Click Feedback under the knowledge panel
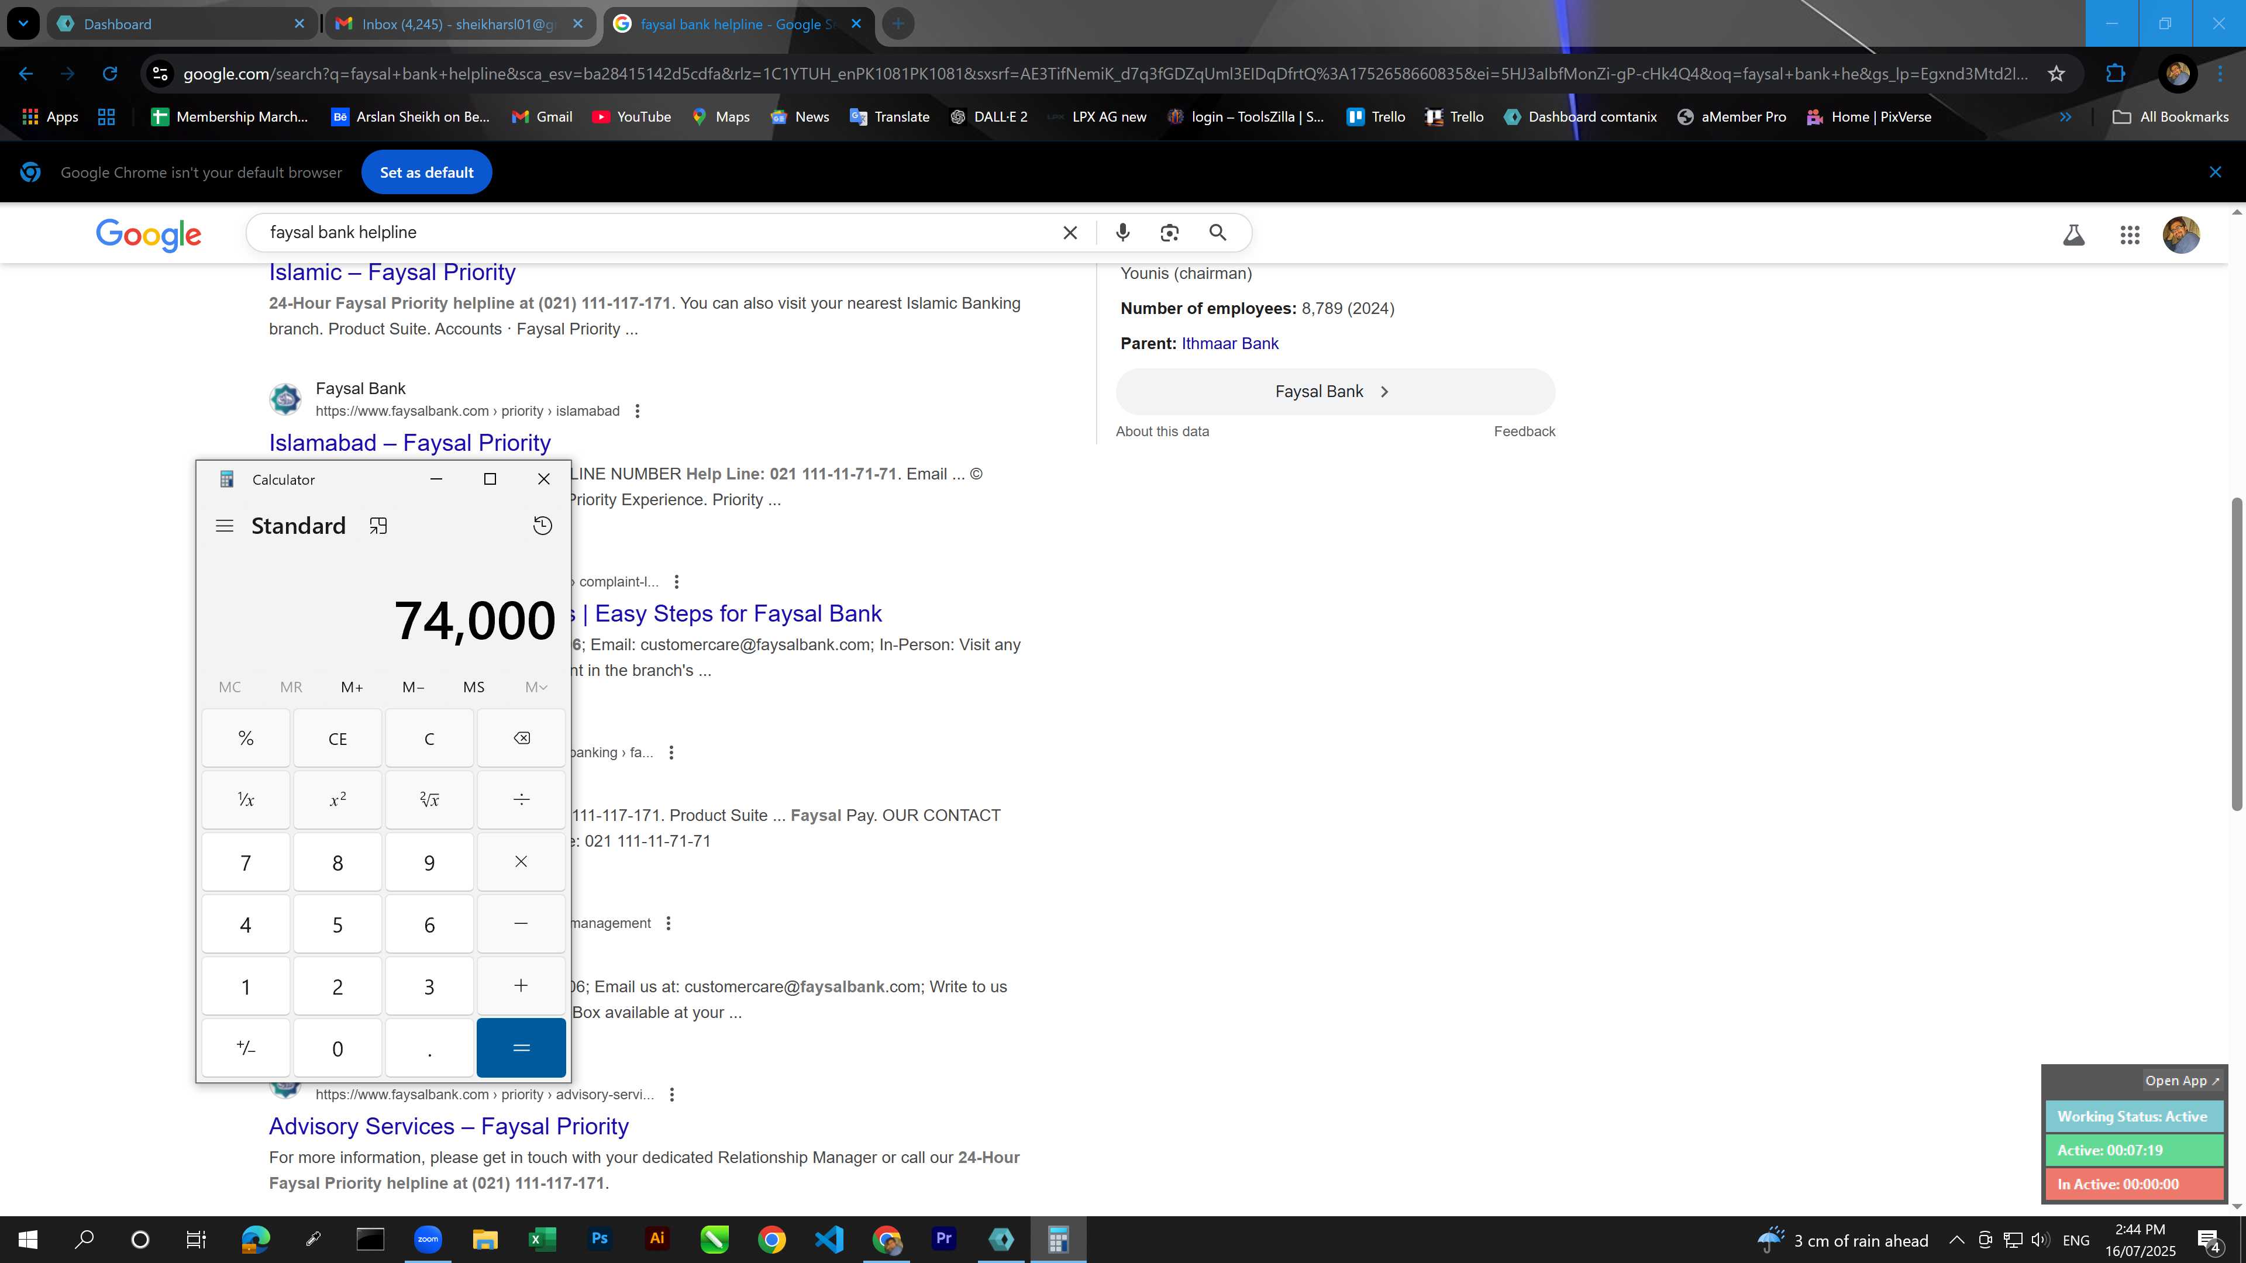 [1524, 432]
